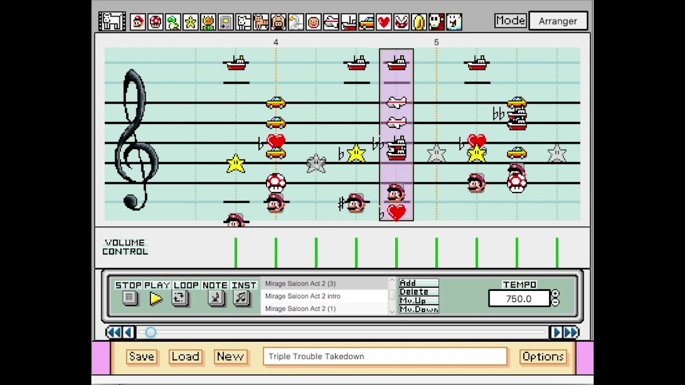Click the filmstrip dog icon at toolbar start
The image size is (685, 385).
(112, 21)
